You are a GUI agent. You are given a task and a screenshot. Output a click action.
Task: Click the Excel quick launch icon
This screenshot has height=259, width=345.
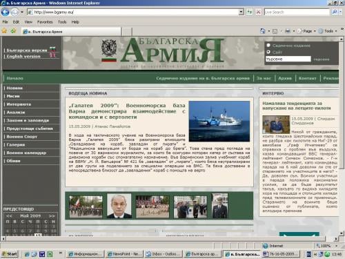coord(50,254)
